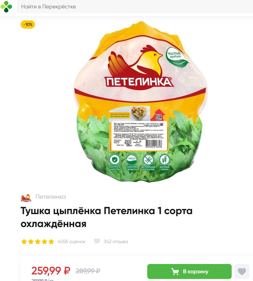
Task: Click the first rating star
Action: click(24, 241)
